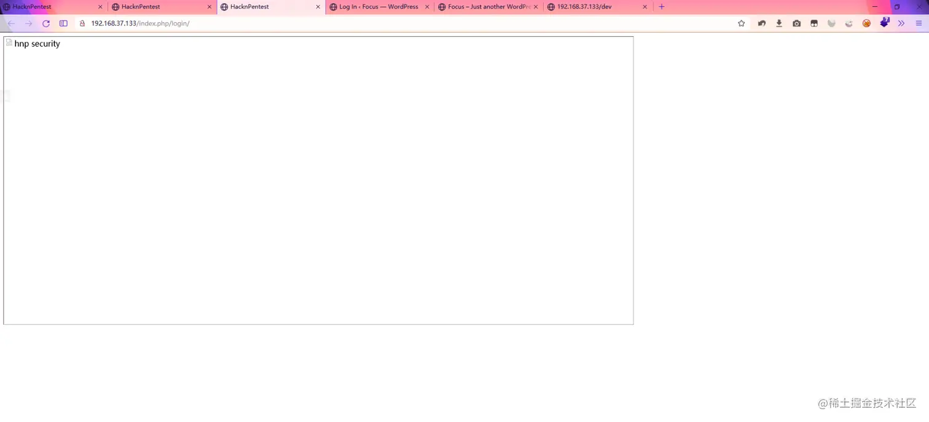This screenshot has width=929, height=422.
Task: Close the Log In Focus WordPress tab
Action: coord(427,7)
